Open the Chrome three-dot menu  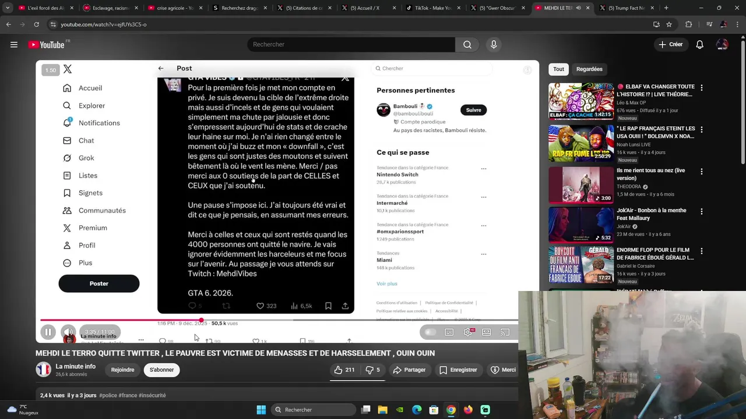738,24
